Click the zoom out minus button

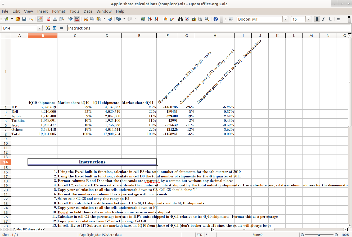[x=302, y=235]
